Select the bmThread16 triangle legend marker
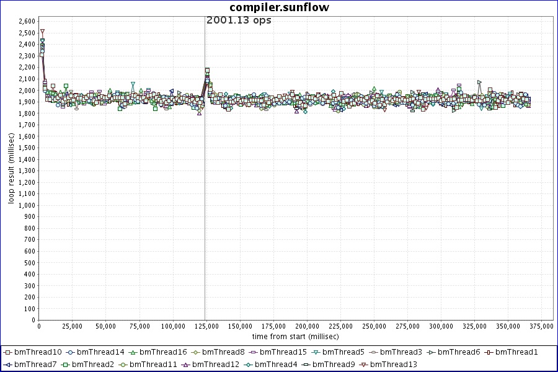 pos(133,352)
